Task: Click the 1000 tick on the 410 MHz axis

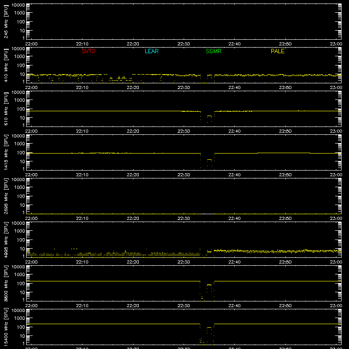Action: point(20,57)
